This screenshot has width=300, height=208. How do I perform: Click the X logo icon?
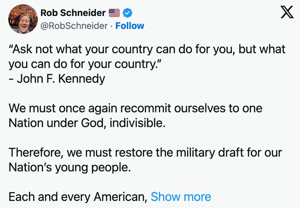click(287, 13)
